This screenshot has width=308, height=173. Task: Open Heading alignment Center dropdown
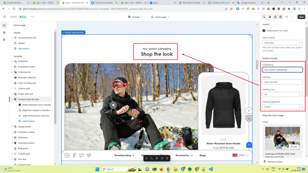282,107
